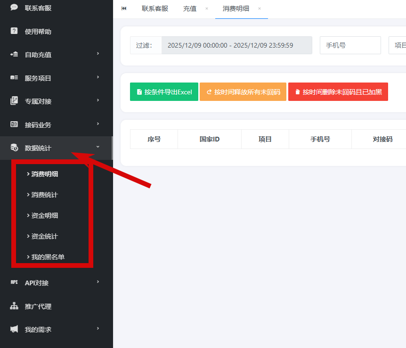Click the 对接码 column header
Image resolution: width=406 pixels, height=348 pixels.
[382, 139]
